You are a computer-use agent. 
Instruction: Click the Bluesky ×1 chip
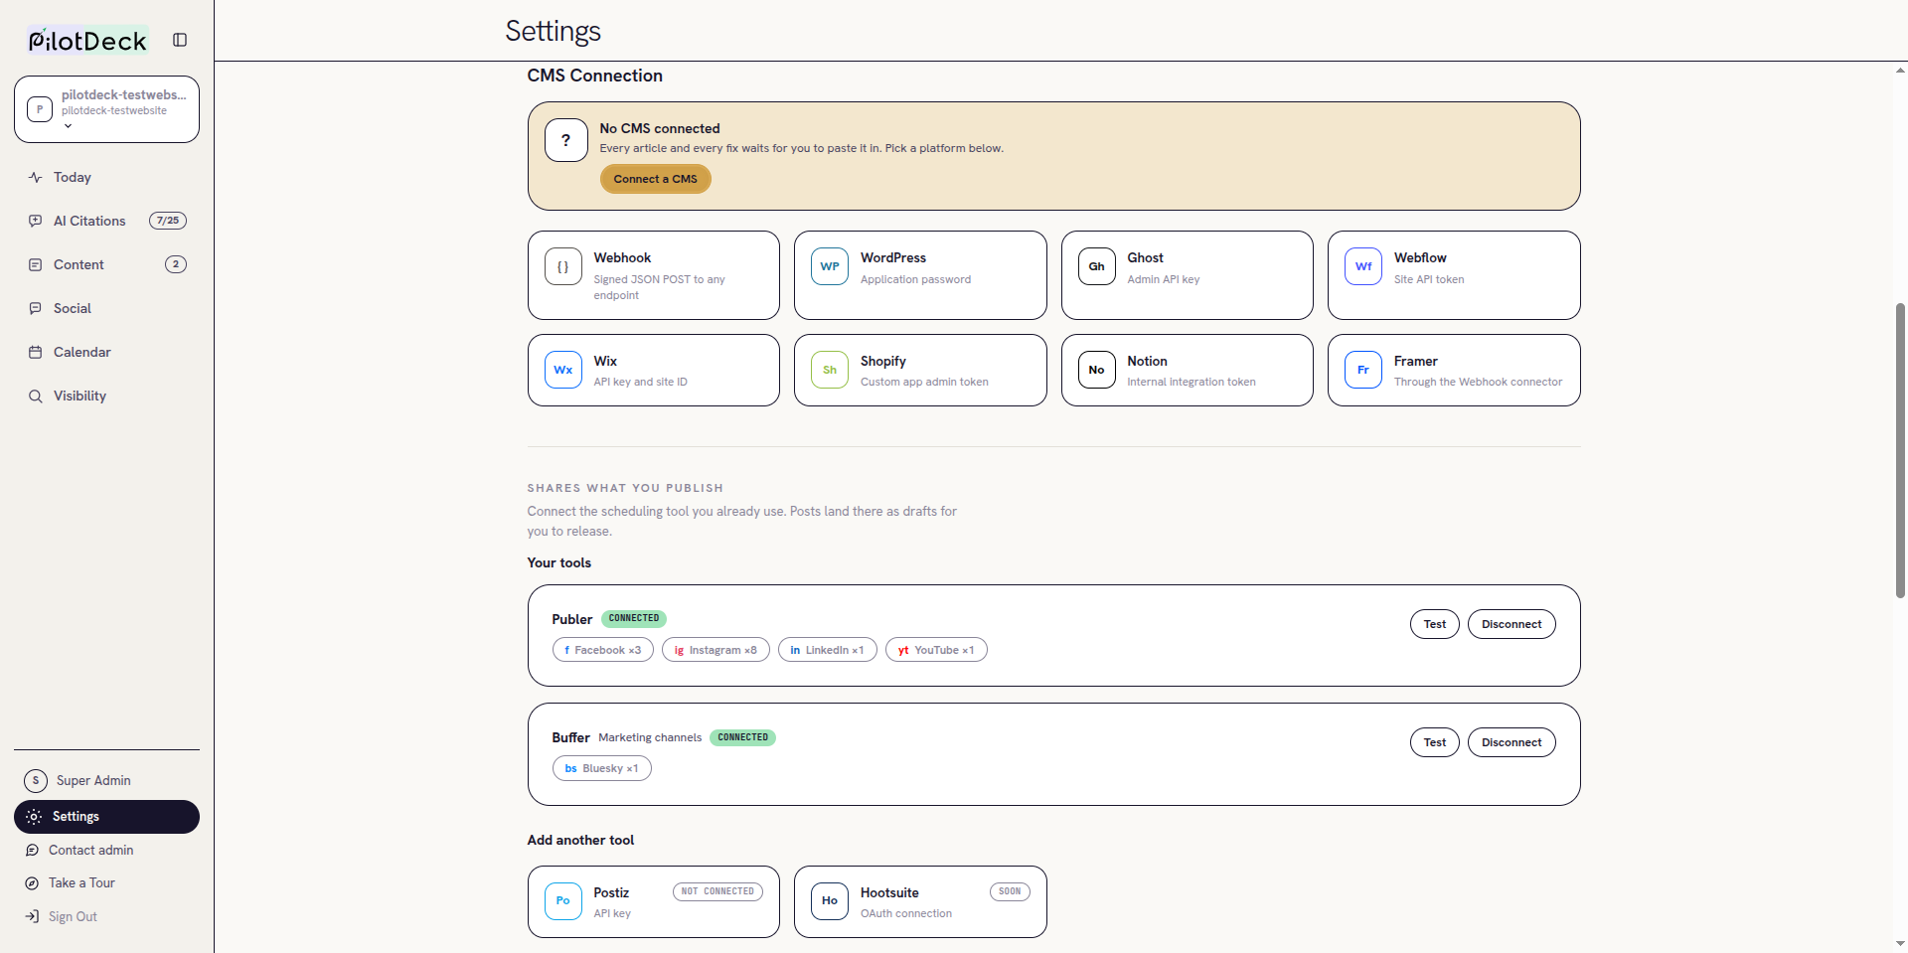pos(602,768)
